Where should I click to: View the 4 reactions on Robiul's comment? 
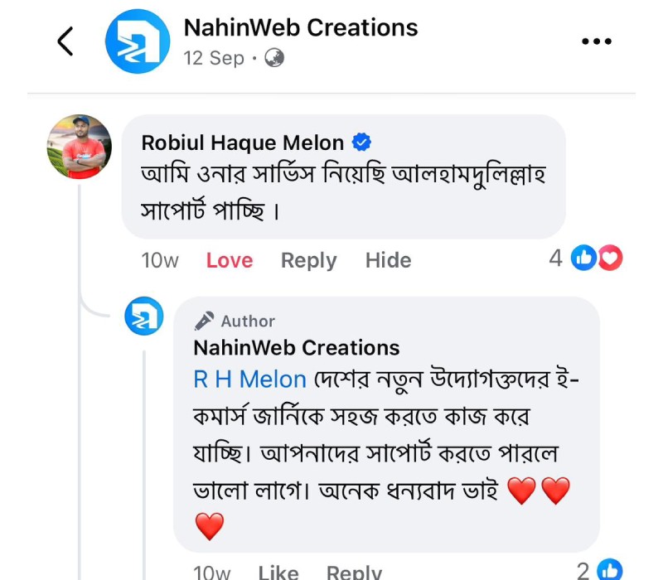pos(587,259)
